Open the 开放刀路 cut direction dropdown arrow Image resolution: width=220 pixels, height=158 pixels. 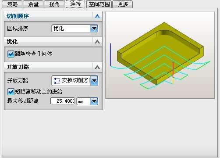(x=94, y=80)
